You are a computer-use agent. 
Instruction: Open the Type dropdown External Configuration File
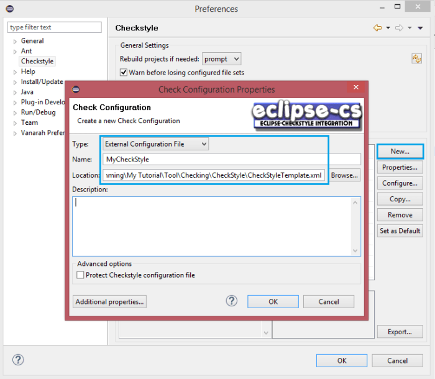pos(155,144)
